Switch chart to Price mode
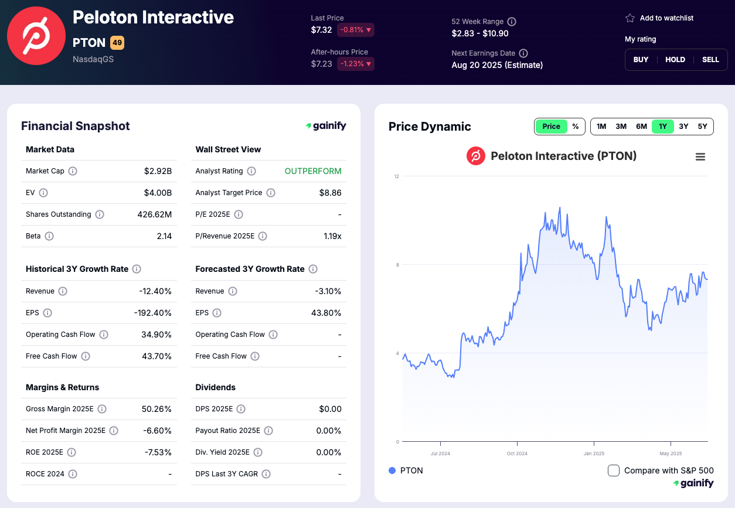Viewport: 735px width, 508px height. tap(551, 127)
